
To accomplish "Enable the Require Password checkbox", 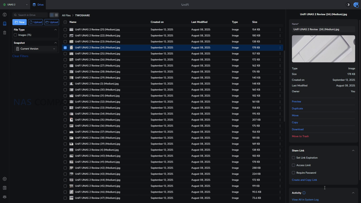I will coord(293,173).
